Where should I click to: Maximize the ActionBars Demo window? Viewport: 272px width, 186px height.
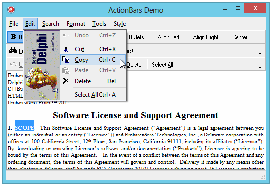238,8
